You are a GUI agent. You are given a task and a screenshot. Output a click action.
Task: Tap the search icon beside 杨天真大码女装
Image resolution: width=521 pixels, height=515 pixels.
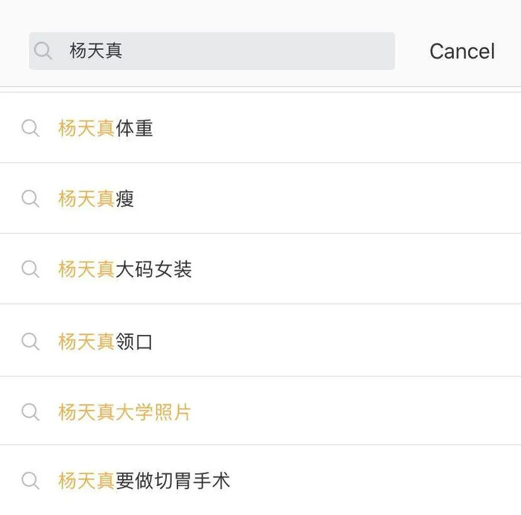[31, 269]
